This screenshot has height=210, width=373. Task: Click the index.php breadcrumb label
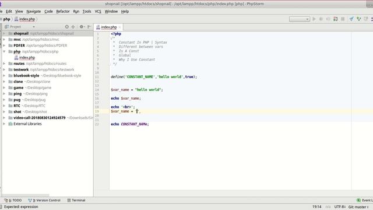[x=27, y=19]
